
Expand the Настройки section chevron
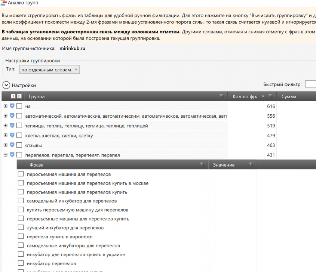tap(6, 85)
